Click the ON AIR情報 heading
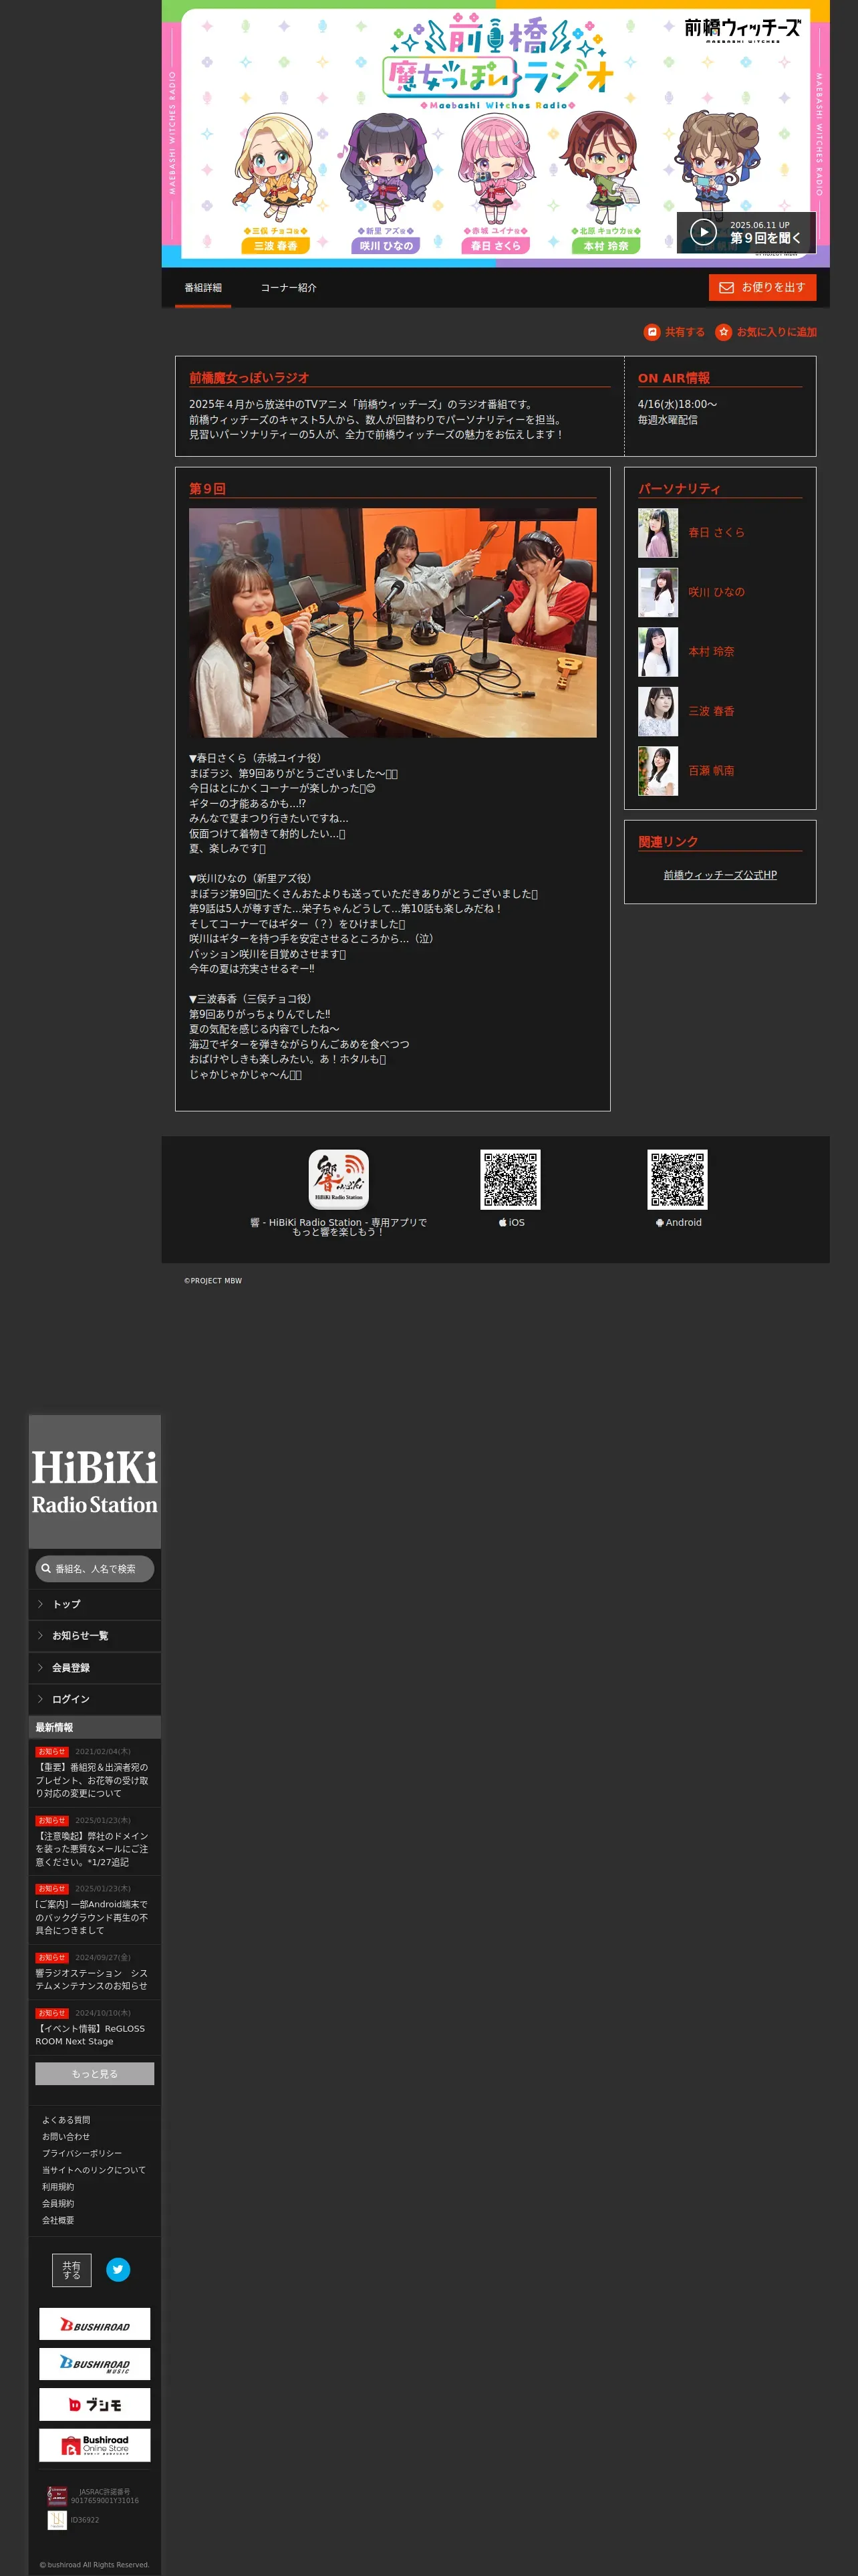 point(674,378)
